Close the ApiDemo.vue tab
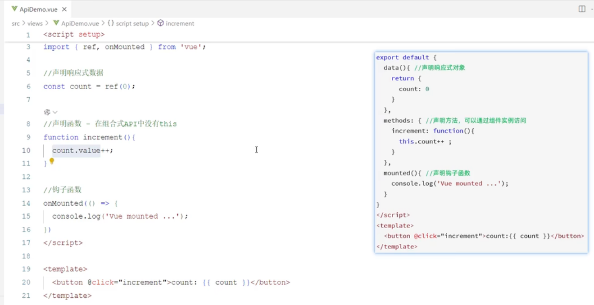The height and width of the screenshot is (305, 594). point(64,9)
